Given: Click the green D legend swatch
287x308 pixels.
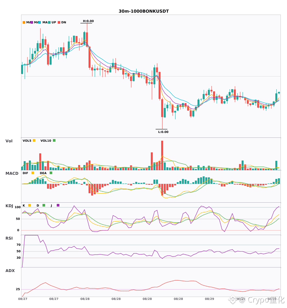Looking at the screenshot, I should (44, 205).
